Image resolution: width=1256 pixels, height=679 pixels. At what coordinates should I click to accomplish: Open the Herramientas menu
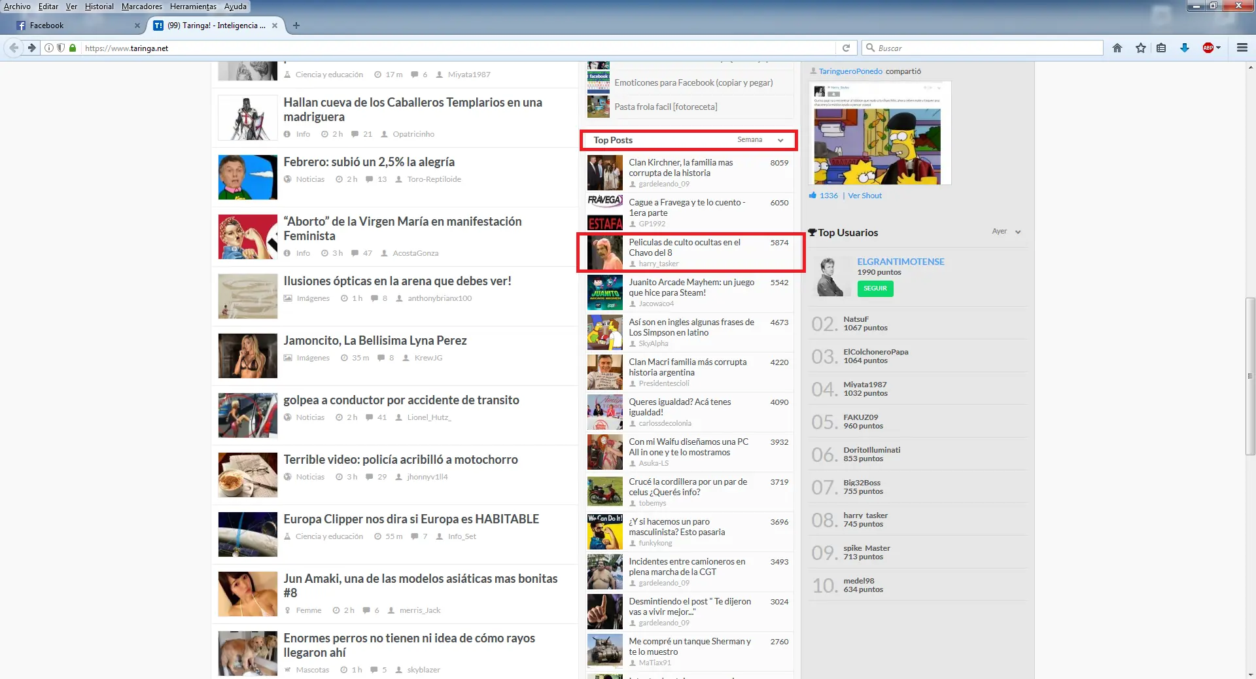coord(193,7)
